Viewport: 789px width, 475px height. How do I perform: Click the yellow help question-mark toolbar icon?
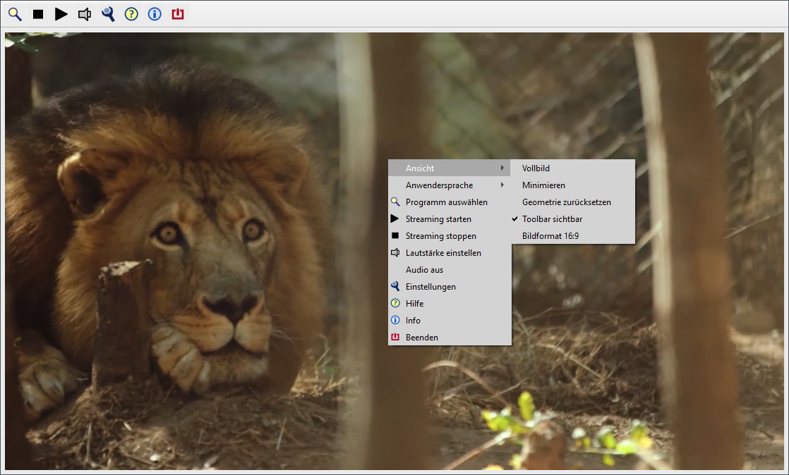coord(131,14)
